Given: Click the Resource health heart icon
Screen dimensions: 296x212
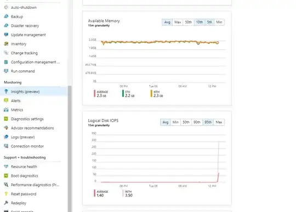Looking at the screenshot, I should [6, 166].
